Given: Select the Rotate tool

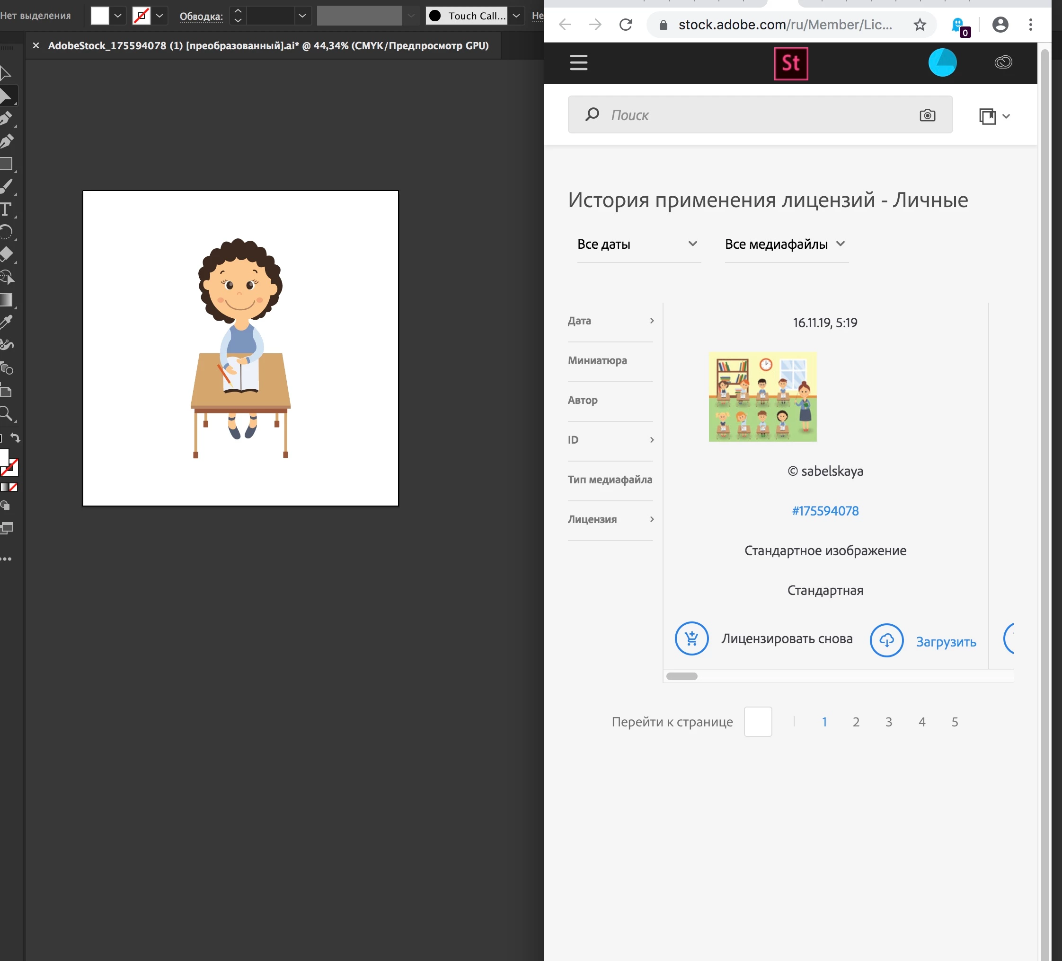Looking at the screenshot, I should (6, 232).
